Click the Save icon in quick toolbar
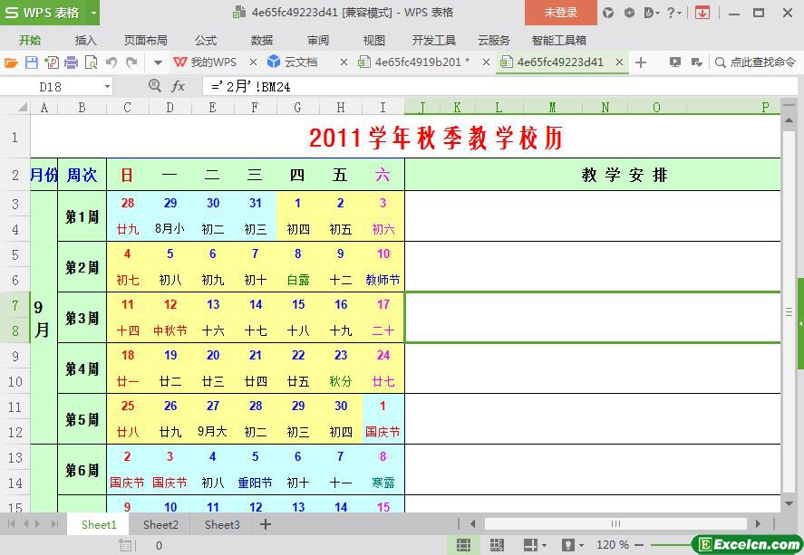 point(32,62)
